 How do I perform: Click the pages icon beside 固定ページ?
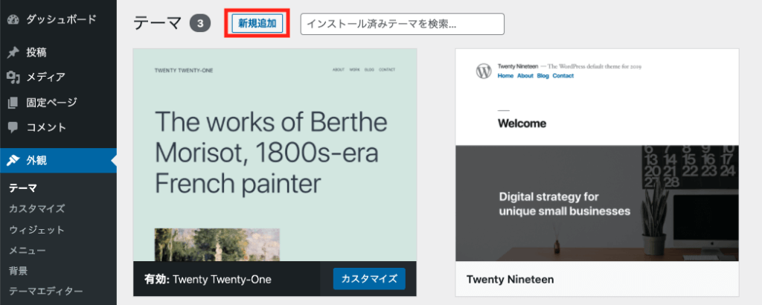(x=13, y=102)
